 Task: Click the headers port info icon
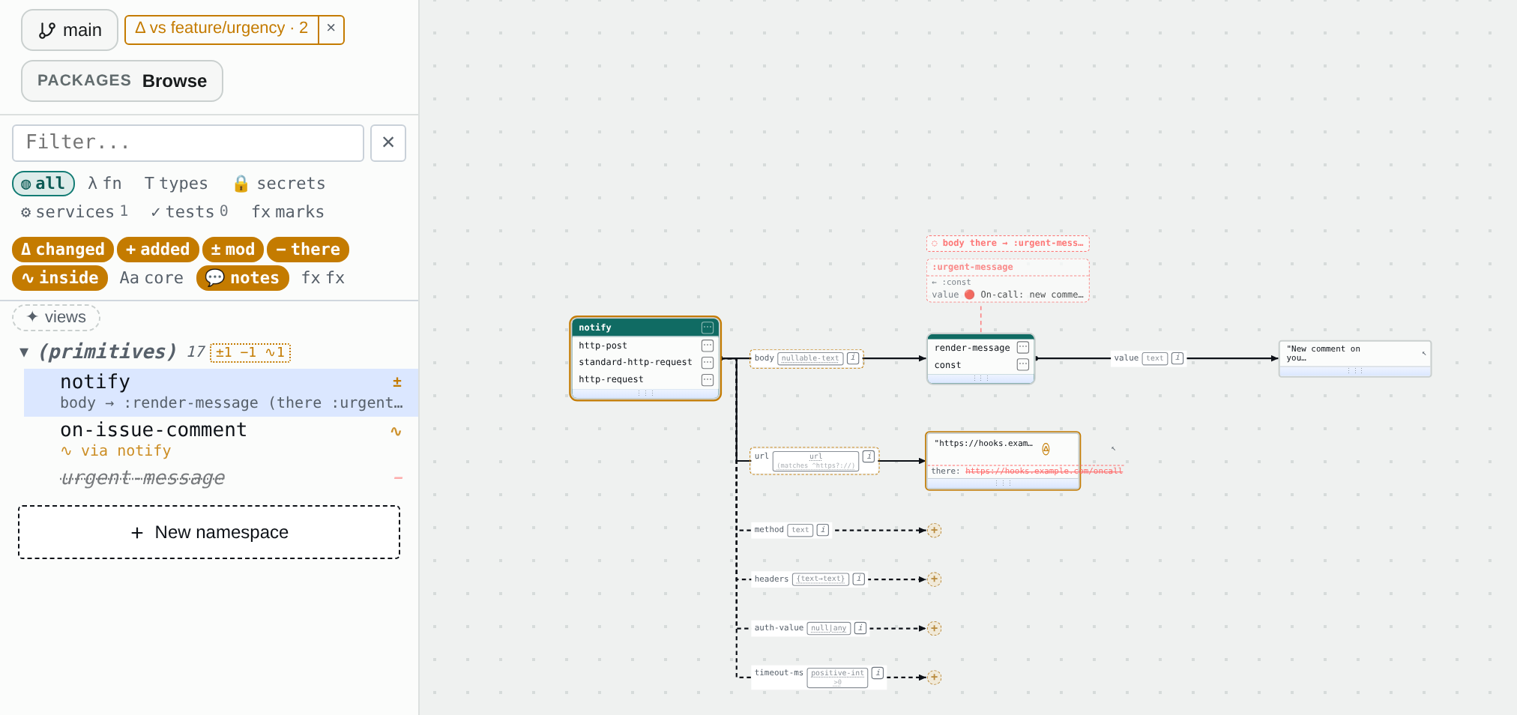click(x=859, y=579)
